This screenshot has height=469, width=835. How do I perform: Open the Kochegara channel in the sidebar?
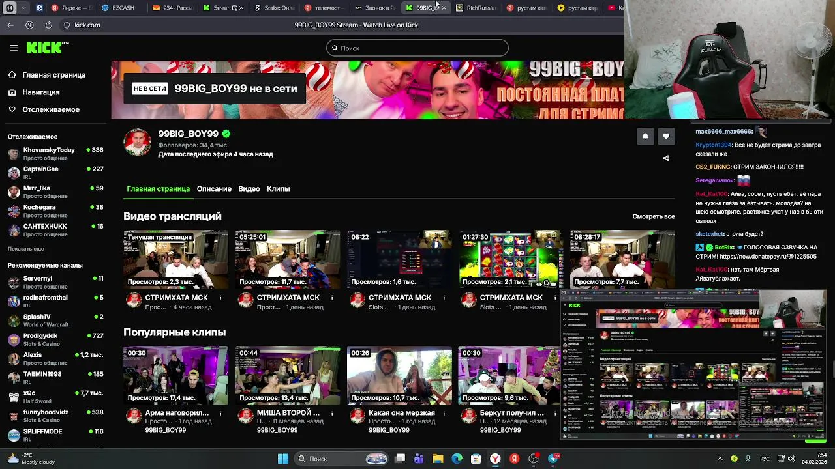tap(55, 211)
